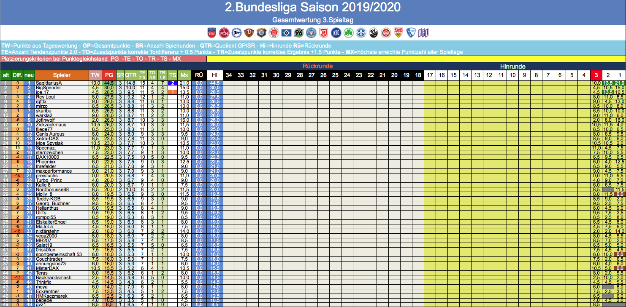The width and height of the screenshot is (626, 307).
Task: Select the blue TS cell '2'
Action: [173, 83]
